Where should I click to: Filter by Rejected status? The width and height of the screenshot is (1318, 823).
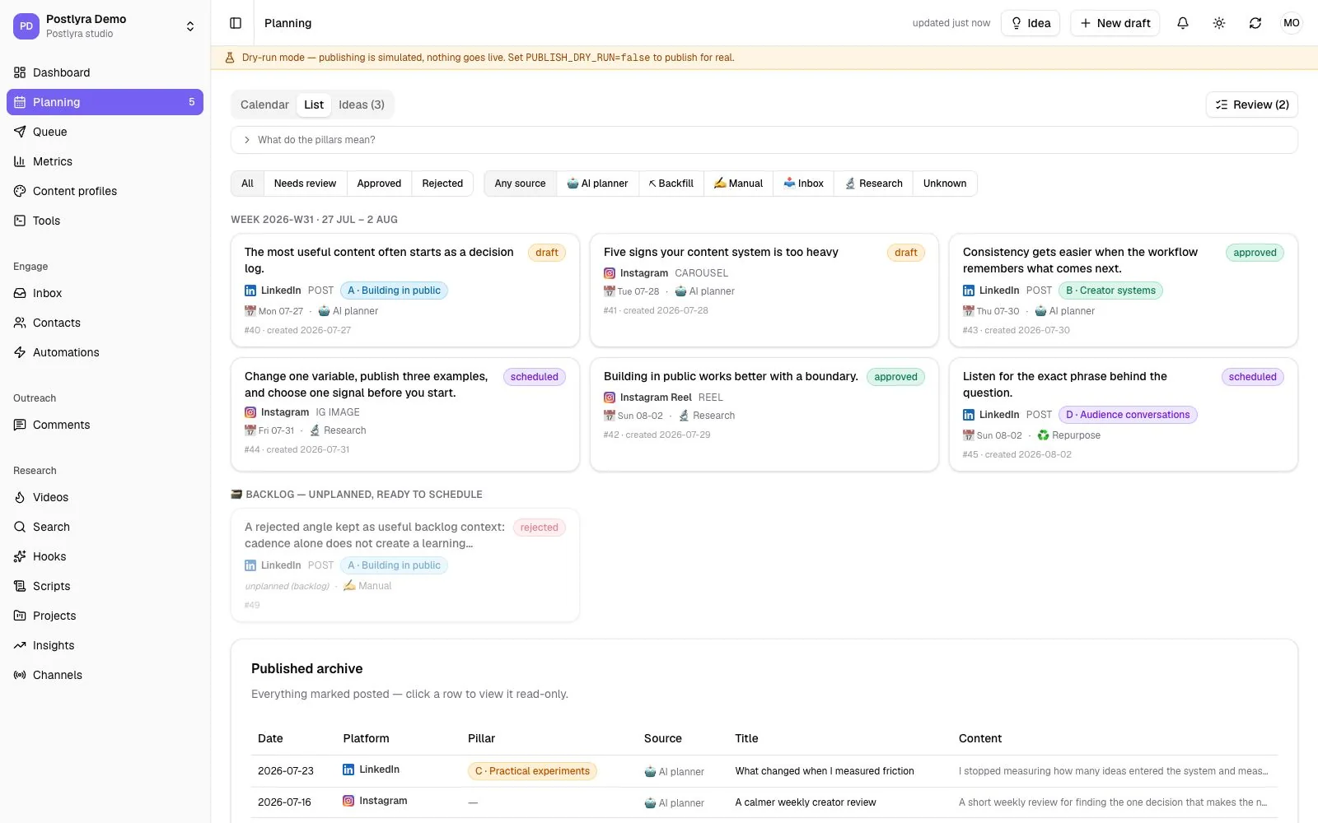tap(442, 184)
